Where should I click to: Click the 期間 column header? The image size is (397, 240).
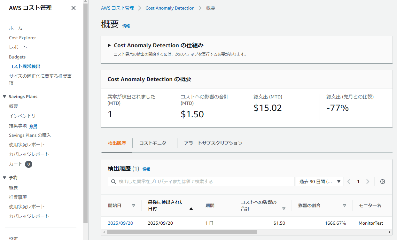210,205
